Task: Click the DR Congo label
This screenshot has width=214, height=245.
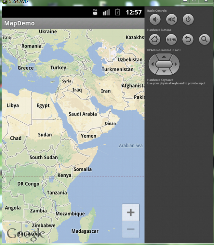Action: [x=28, y=184]
